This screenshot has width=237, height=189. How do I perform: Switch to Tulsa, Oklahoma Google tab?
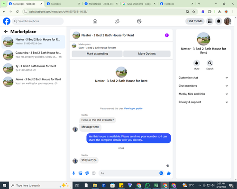click(x=139, y=4)
